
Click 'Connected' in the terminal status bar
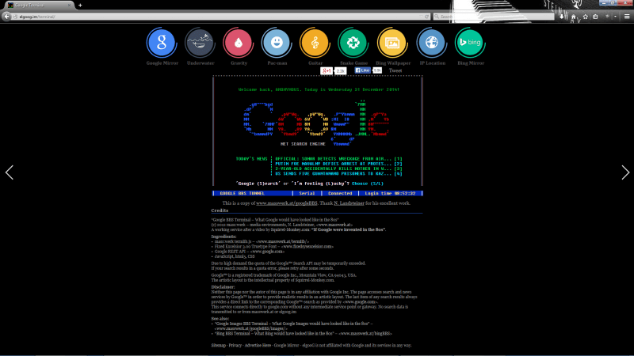click(340, 193)
